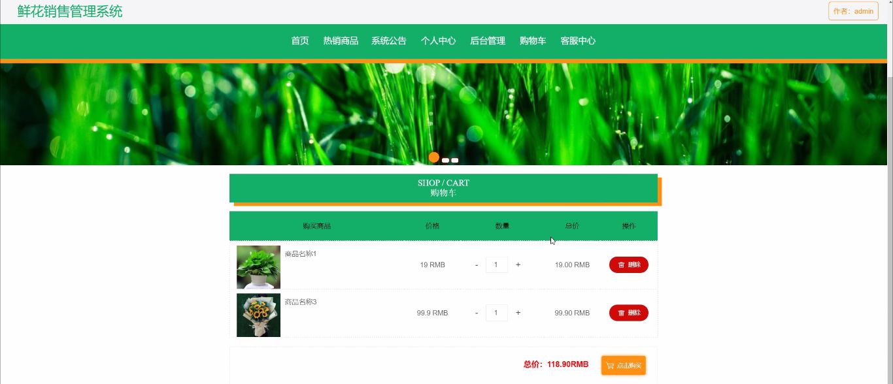Click the orange 点击购买 checkout button
Image resolution: width=893 pixels, height=384 pixels.
(x=624, y=365)
